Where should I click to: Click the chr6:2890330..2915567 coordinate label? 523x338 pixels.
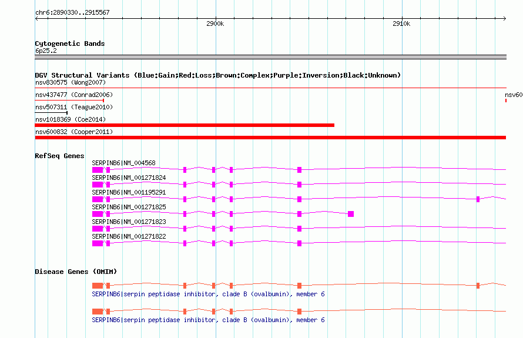(x=72, y=12)
